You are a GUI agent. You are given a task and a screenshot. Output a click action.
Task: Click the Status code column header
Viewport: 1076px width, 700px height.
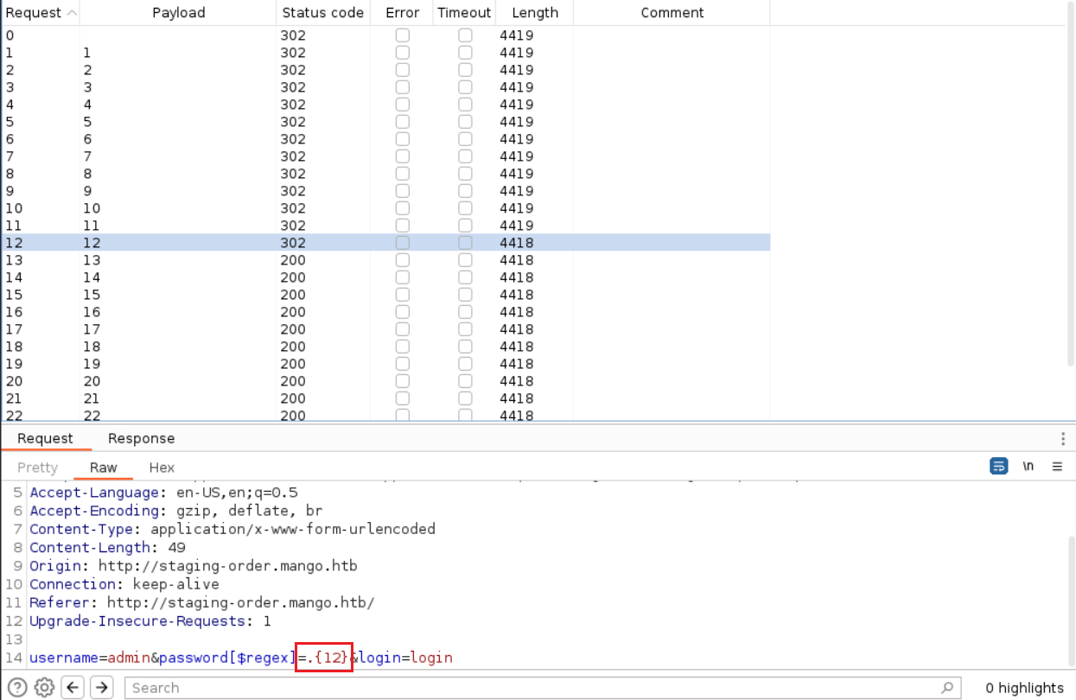(323, 13)
